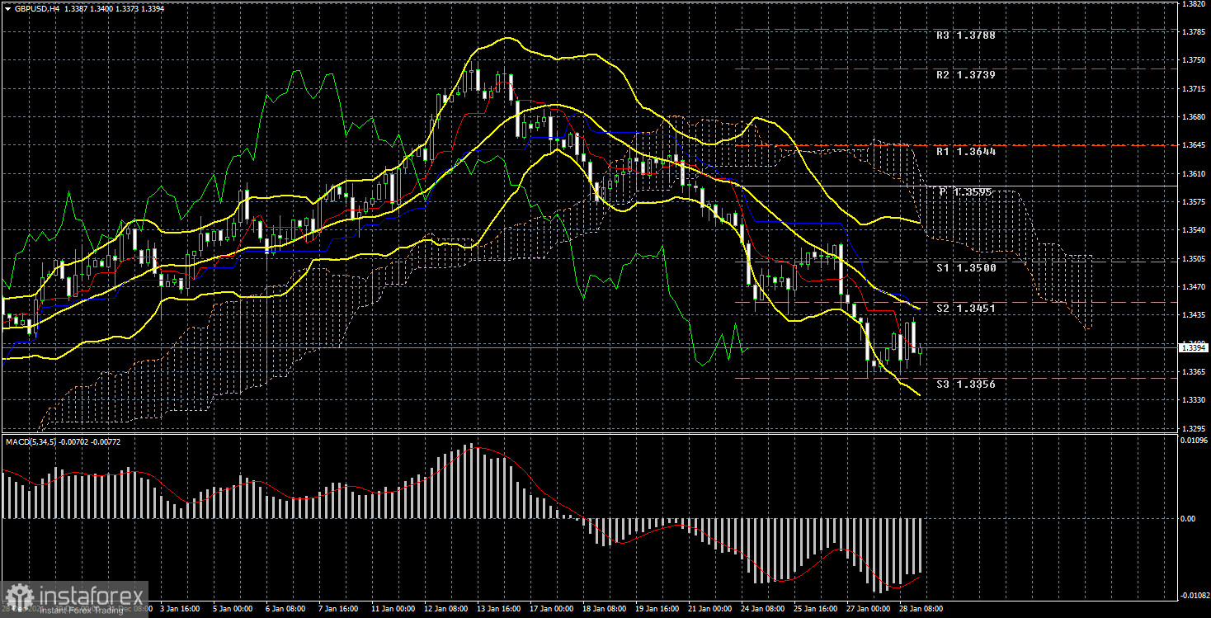Click price axis value 1.3610
The image size is (1211, 618).
pos(1194,173)
